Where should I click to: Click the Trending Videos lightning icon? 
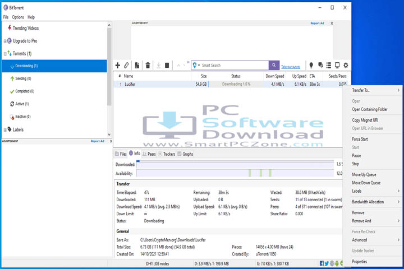[10, 27]
